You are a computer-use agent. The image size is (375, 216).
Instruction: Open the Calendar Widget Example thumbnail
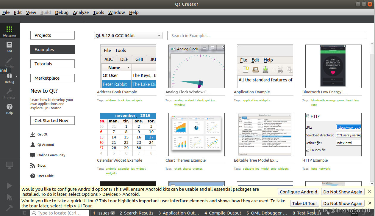click(128, 135)
